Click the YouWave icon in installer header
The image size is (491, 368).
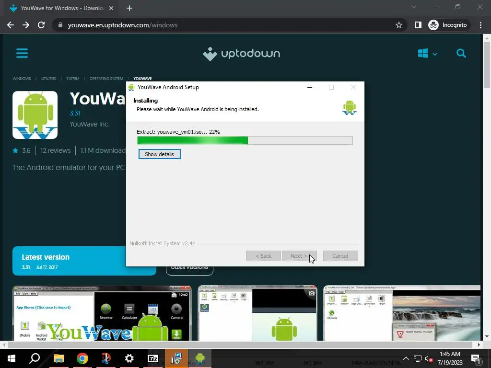350,107
